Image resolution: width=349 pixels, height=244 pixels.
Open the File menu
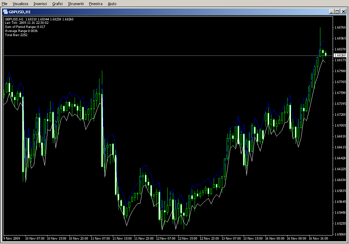[4, 4]
